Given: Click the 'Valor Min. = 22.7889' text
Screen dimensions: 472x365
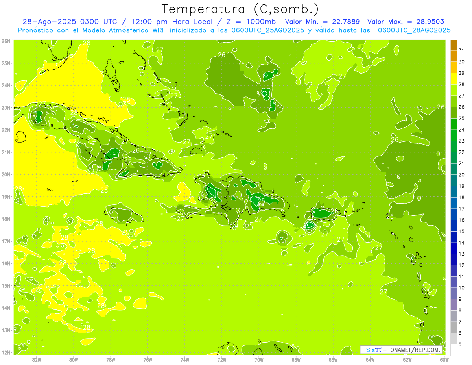Looking at the screenshot, I should (323, 22).
